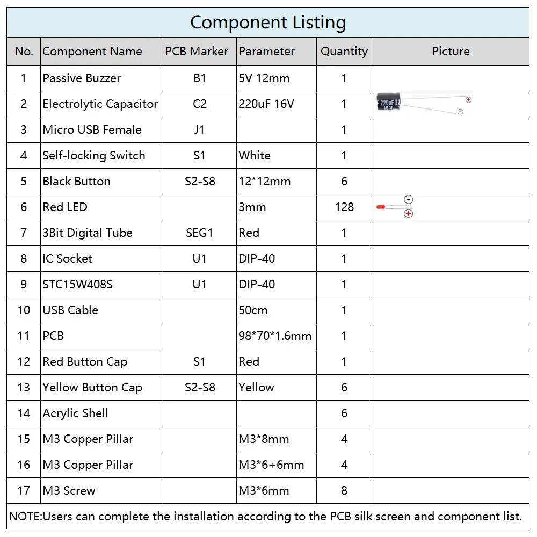Image resolution: width=537 pixels, height=537 pixels.
Task: Click the Quantity column header
Action: pos(344,52)
